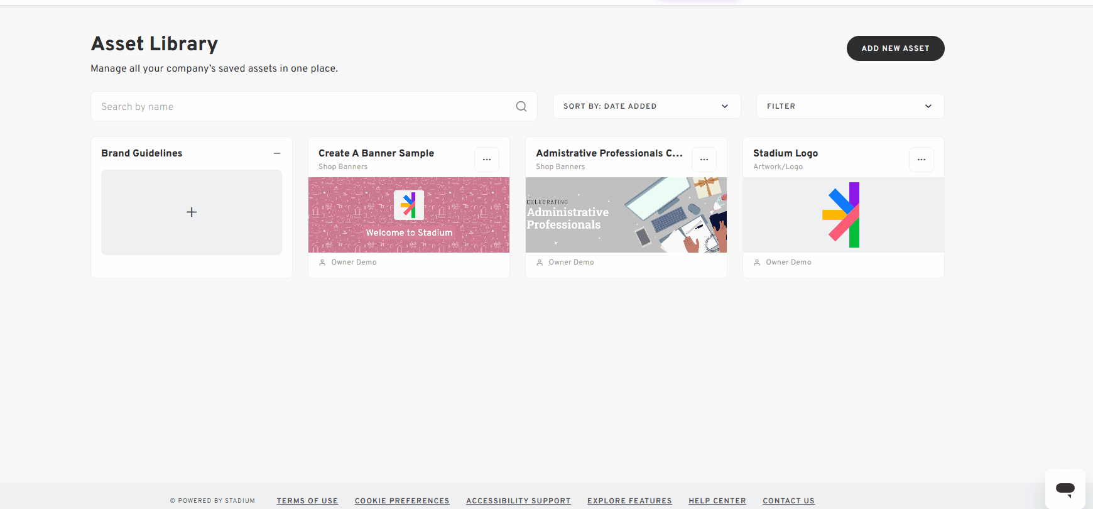Open Help Center link
The height and width of the screenshot is (509, 1093).
point(717,501)
